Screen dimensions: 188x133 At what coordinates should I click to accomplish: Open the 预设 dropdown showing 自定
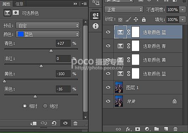[48, 26]
